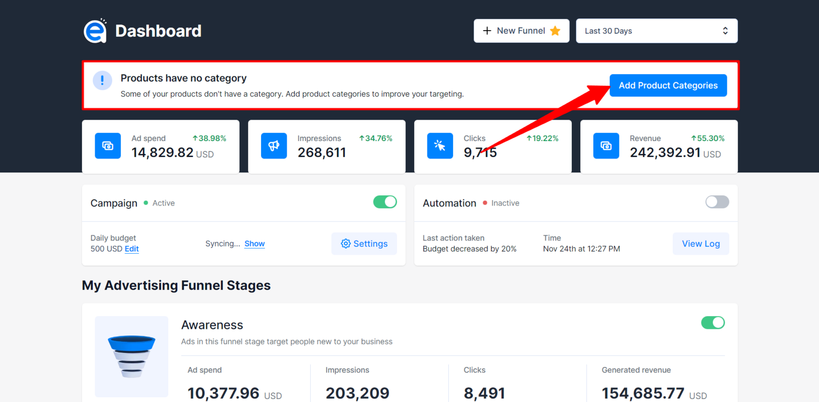Click the Campaign Active status
The width and height of the screenshot is (819, 402).
159,203
